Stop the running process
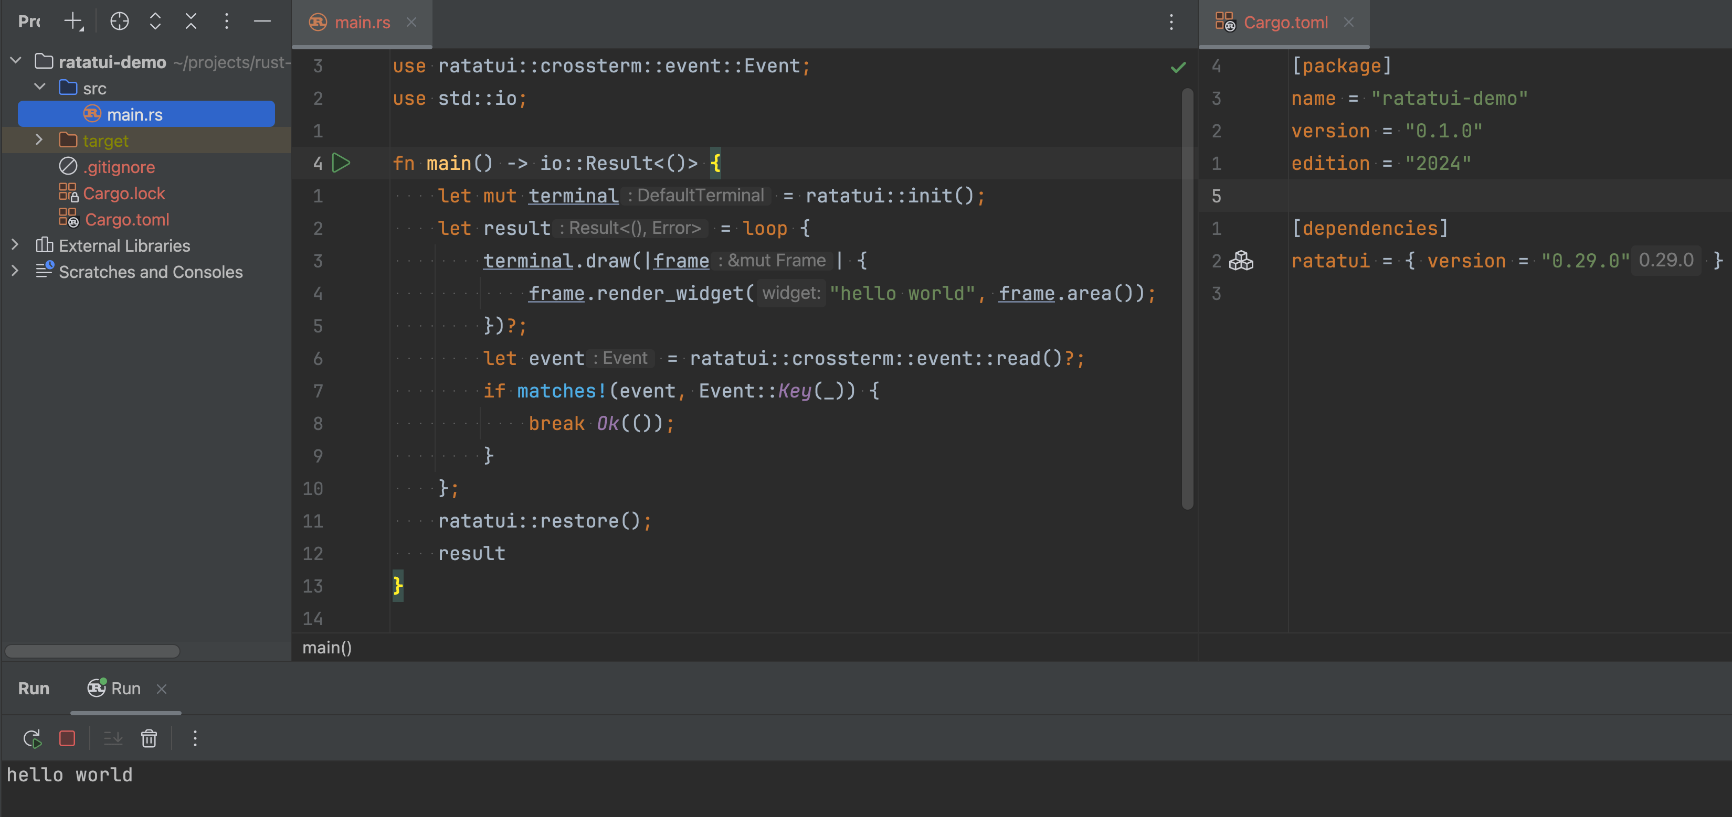Image resolution: width=1732 pixels, height=817 pixels. [67, 738]
